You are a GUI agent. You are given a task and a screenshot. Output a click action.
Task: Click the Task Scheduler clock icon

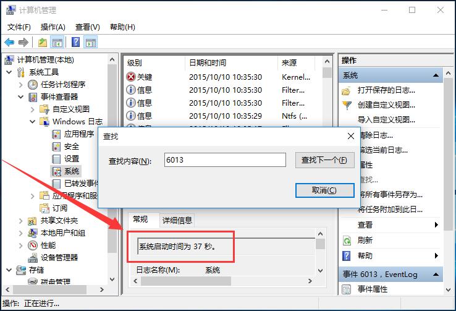pos(33,85)
